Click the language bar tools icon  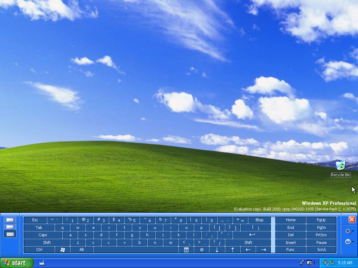(x=309, y=263)
